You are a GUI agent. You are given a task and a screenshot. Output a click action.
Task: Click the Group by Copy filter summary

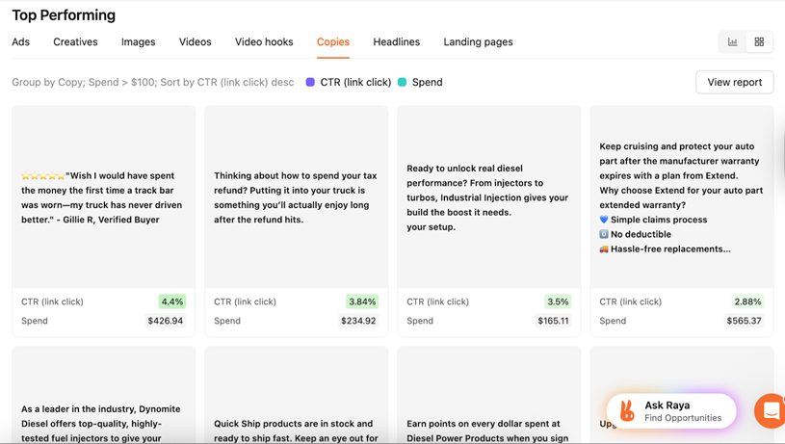pyautogui.click(x=153, y=82)
